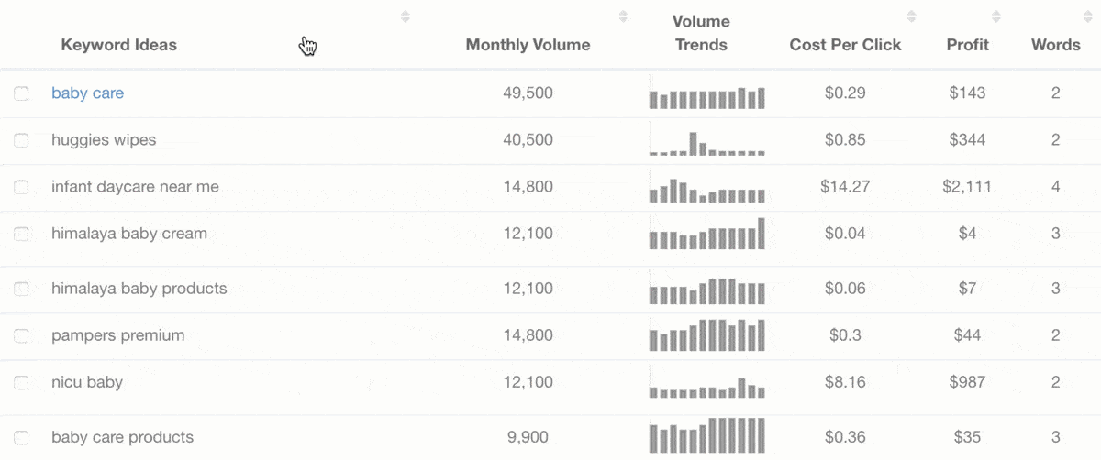Check the baby care keyword checkbox
This screenshot has height=460, width=1101.
coord(21,93)
